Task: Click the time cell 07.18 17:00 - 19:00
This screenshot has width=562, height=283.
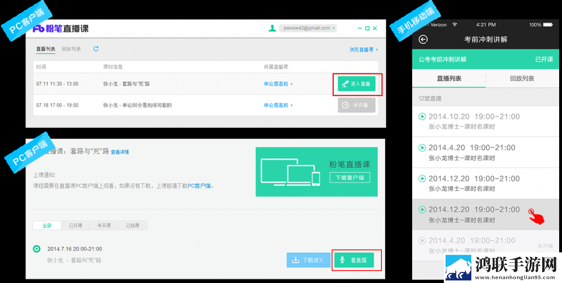Action: tap(57, 105)
